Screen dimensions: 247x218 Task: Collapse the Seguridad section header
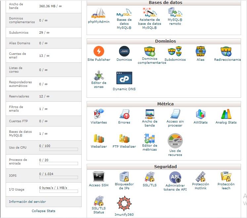pos(165,166)
